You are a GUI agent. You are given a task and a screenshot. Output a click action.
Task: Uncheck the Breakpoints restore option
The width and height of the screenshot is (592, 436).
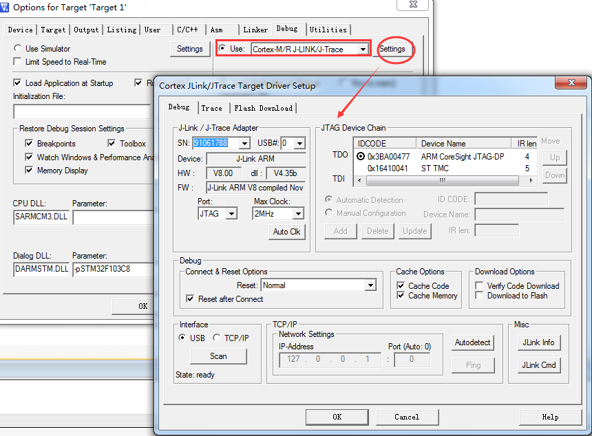pyautogui.click(x=29, y=143)
